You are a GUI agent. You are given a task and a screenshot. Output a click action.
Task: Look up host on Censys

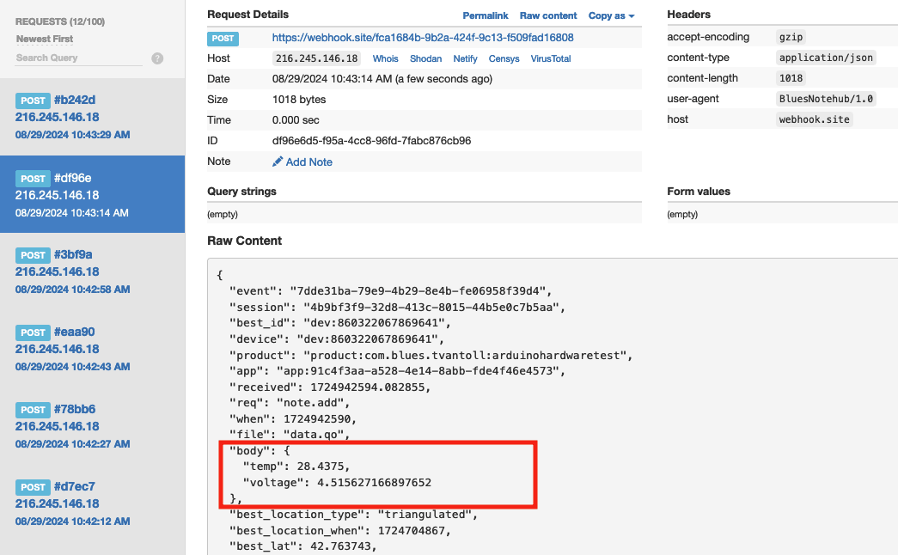[504, 58]
